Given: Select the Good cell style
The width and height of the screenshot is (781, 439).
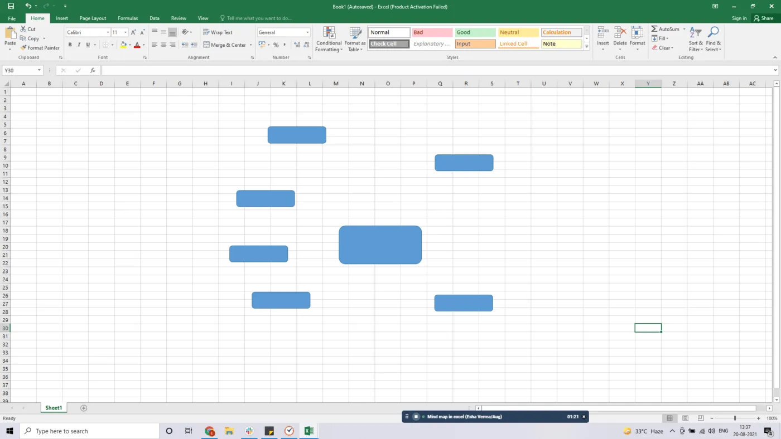Looking at the screenshot, I should [475, 32].
